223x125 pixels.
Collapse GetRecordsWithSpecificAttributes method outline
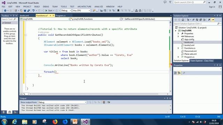tap(25, 35)
